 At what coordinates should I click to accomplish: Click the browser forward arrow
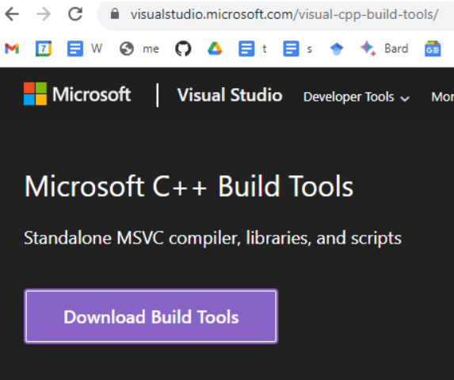(x=44, y=14)
